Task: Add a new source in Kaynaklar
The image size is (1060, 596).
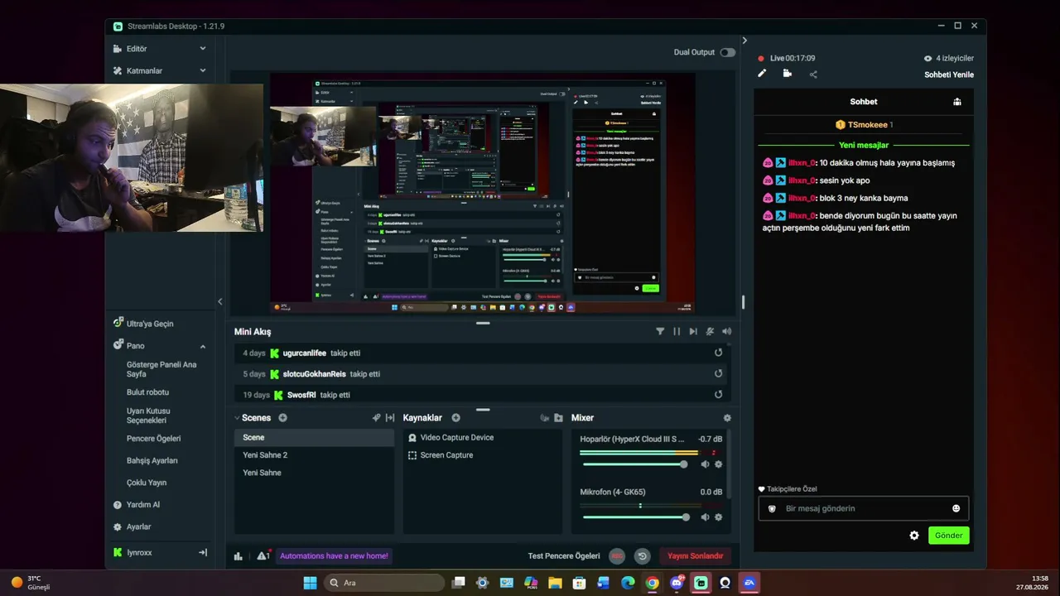Action: point(455,418)
